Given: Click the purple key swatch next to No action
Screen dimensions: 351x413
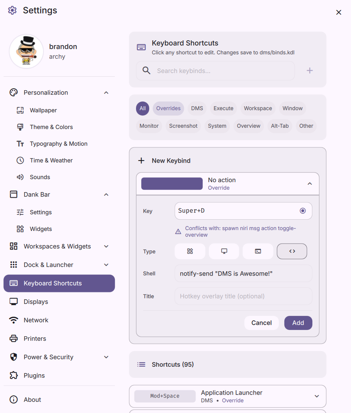Looking at the screenshot, I should [x=172, y=184].
